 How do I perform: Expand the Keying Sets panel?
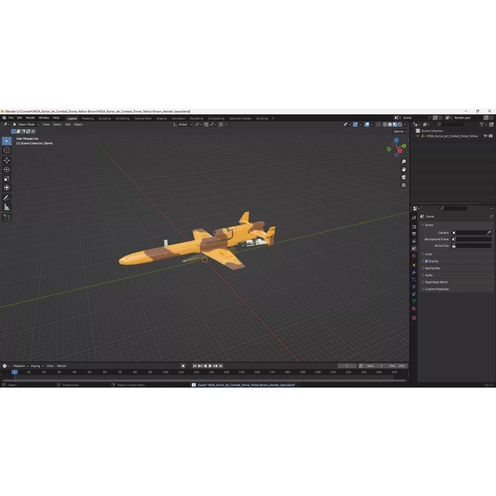click(x=433, y=268)
